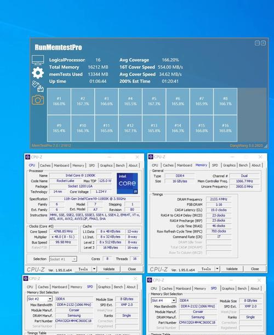Click the Multiplier value x 48.0

point(64,237)
